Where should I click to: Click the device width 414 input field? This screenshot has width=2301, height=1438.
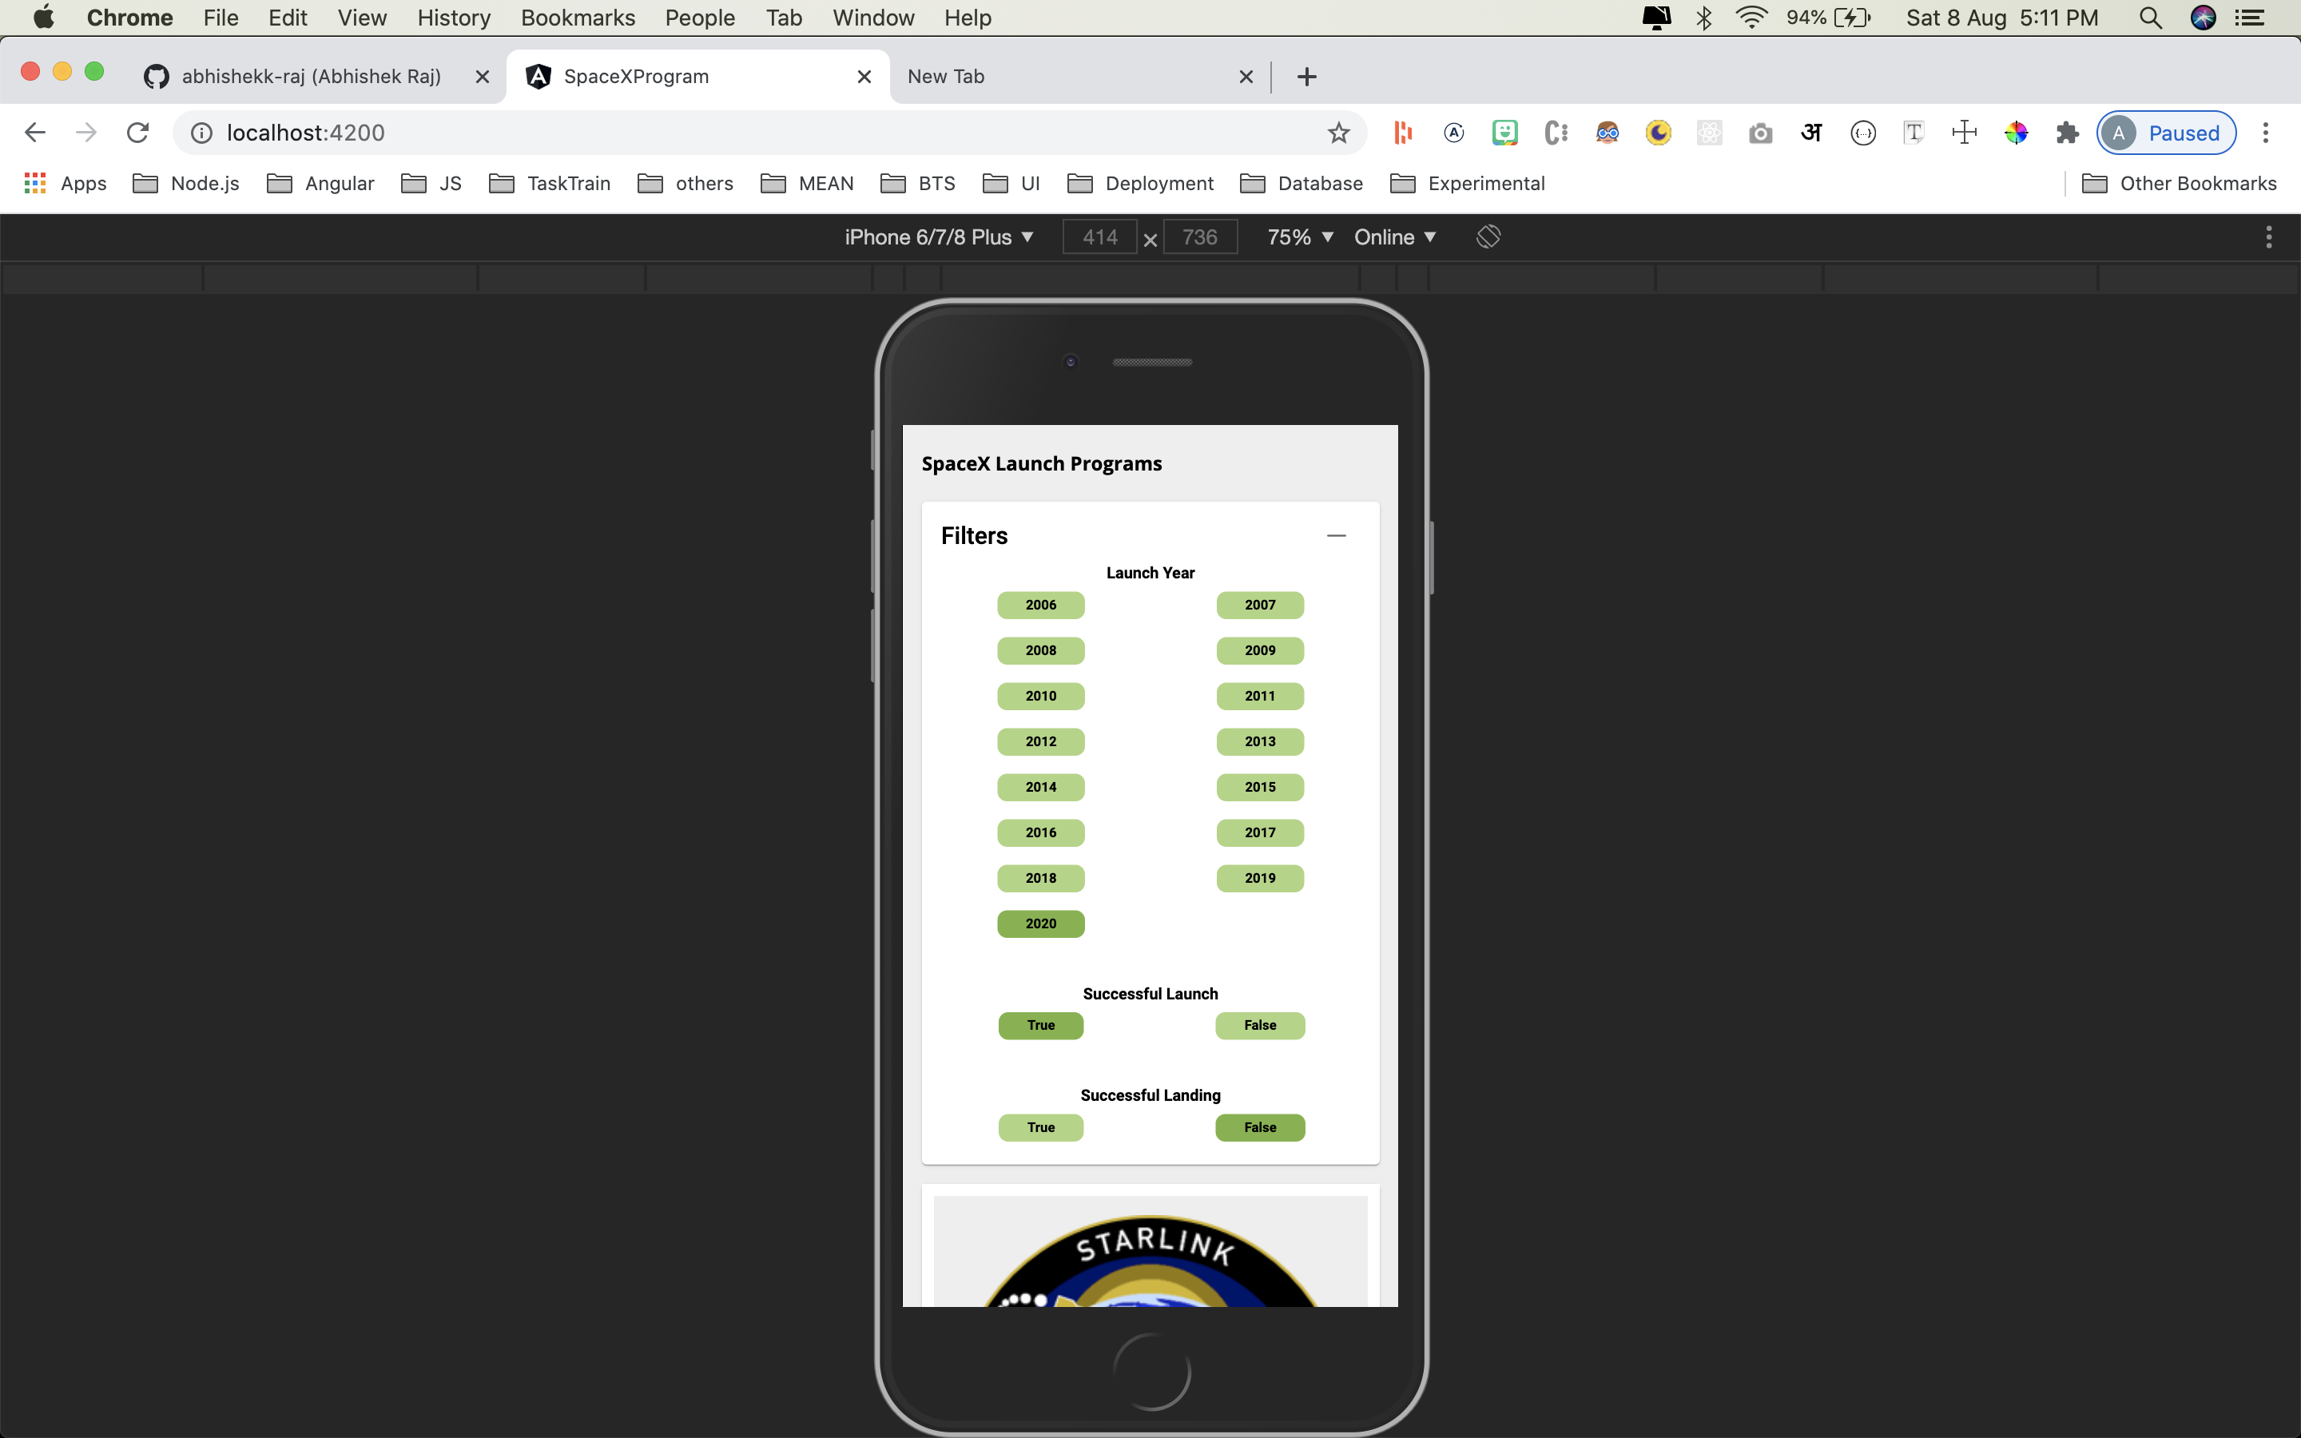(1099, 236)
